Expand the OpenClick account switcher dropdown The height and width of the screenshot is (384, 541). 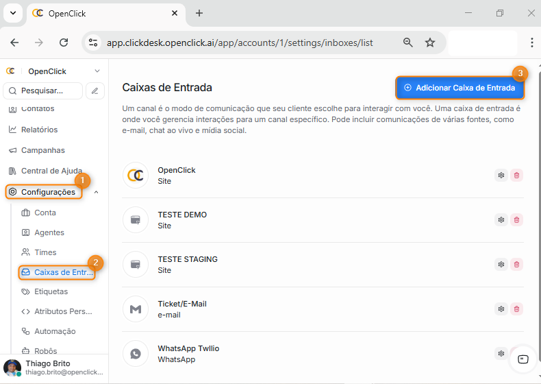coord(97,71)
